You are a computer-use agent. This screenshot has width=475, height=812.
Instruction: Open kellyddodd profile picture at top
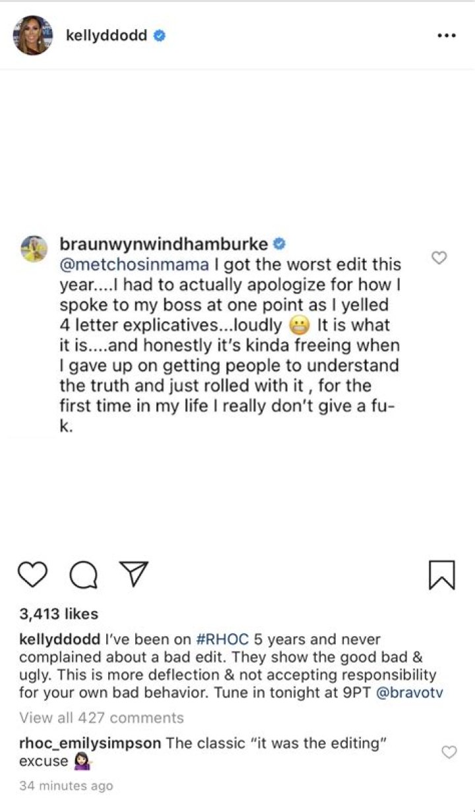32,35
